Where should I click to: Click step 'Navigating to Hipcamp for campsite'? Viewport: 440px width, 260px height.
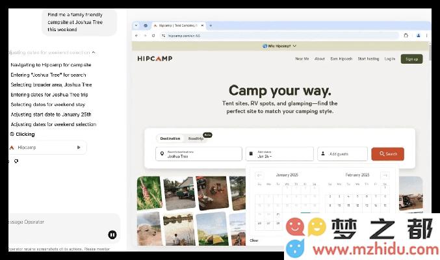tap(51, 65)
